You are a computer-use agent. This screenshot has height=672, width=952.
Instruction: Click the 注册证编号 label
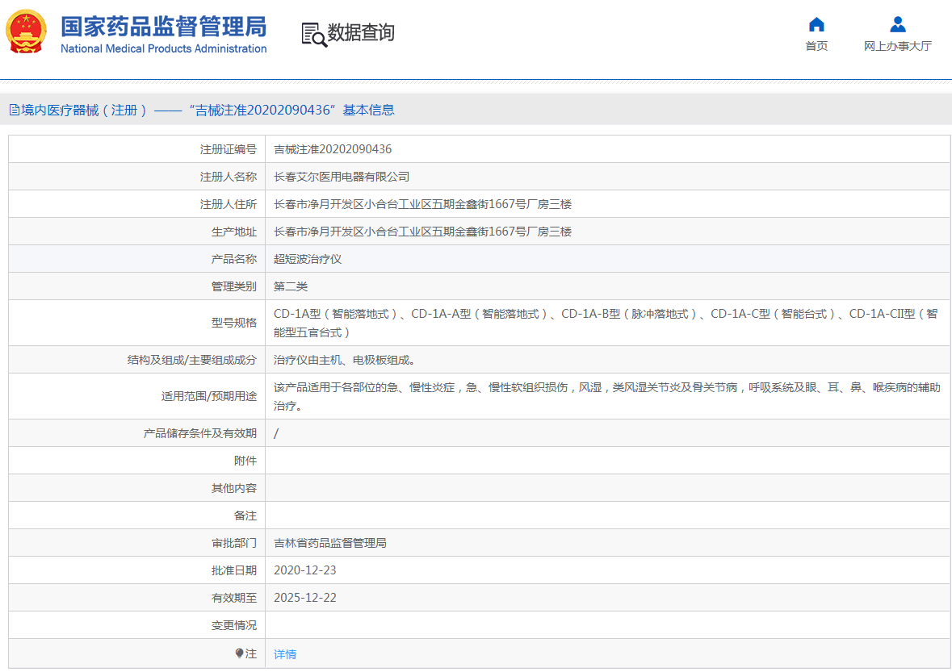coord(229,149)
